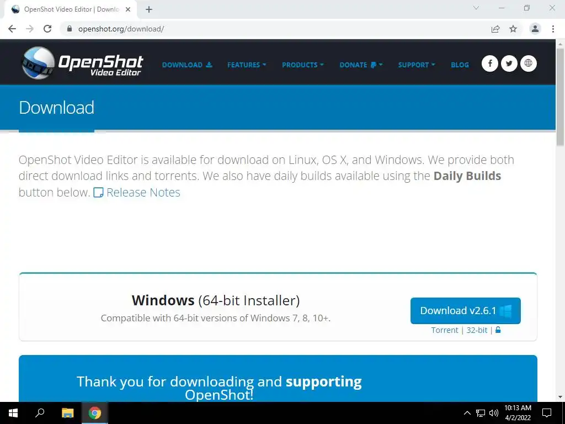
Task: Open the DOWNLOAD nav menu item
Action: click(187, 65)
